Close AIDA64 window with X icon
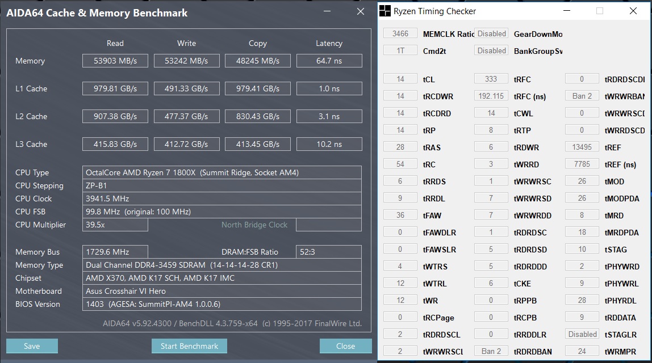 point(361,11)
